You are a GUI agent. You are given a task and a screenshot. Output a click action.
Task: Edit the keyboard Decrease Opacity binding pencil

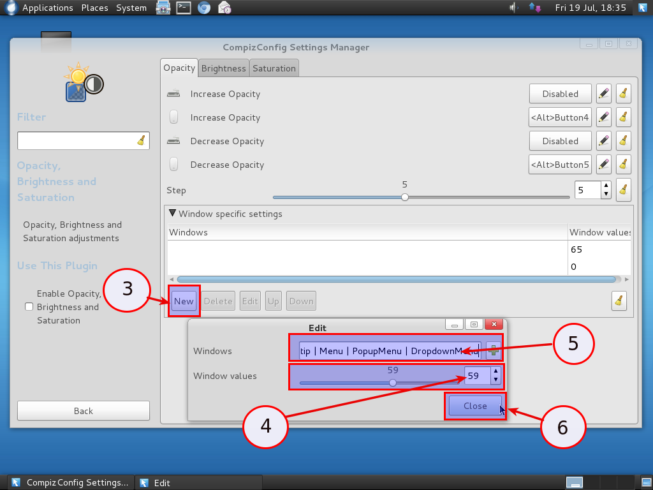coord(603,141)
